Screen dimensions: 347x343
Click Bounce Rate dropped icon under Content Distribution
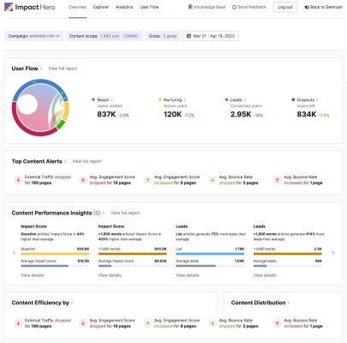coord(212,323)
